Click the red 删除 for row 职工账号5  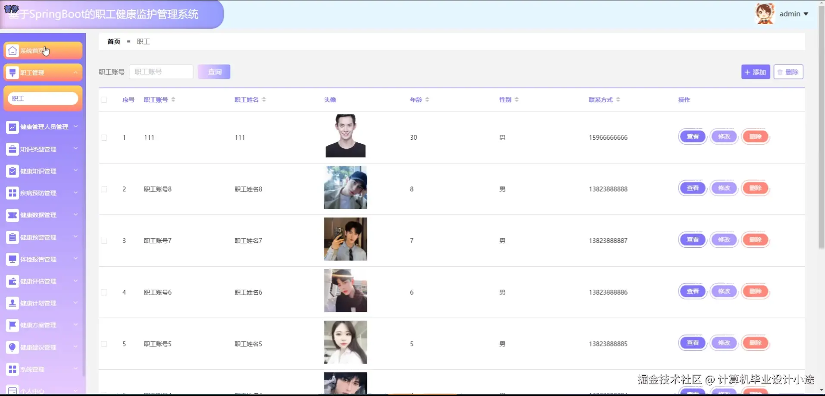pos(756,343)
